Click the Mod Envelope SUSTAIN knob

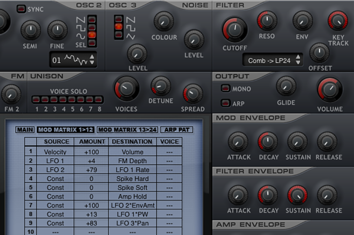(x=297, y=142)
